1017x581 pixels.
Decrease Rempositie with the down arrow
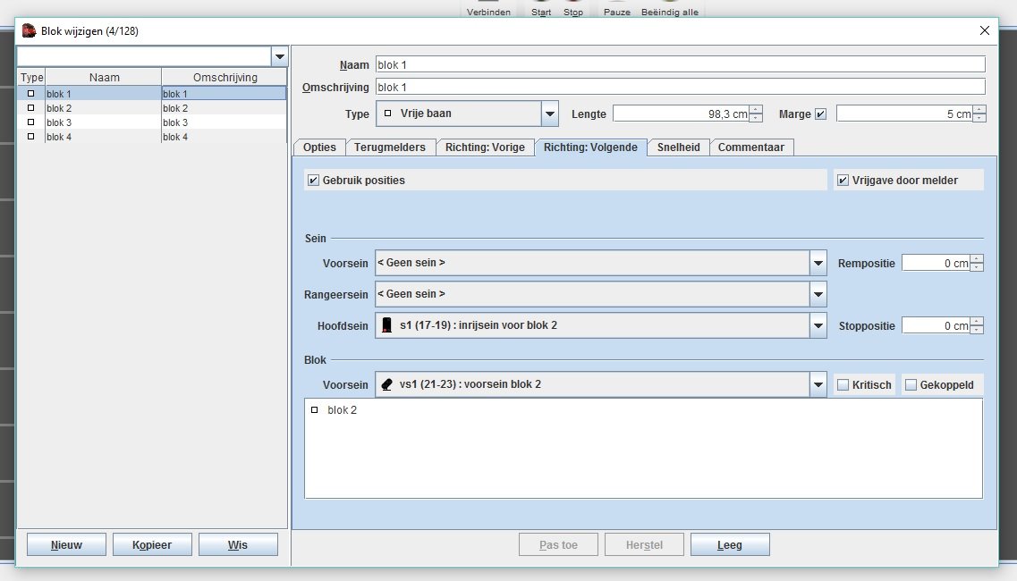click(977, 267)
